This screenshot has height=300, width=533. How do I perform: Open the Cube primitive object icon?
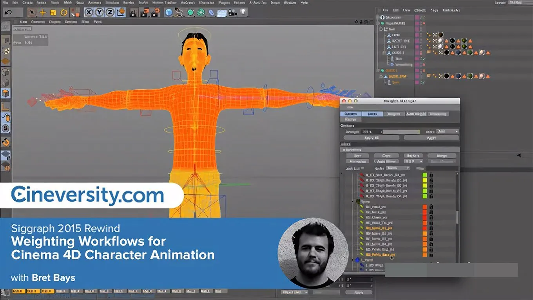[x=169, y=12]
